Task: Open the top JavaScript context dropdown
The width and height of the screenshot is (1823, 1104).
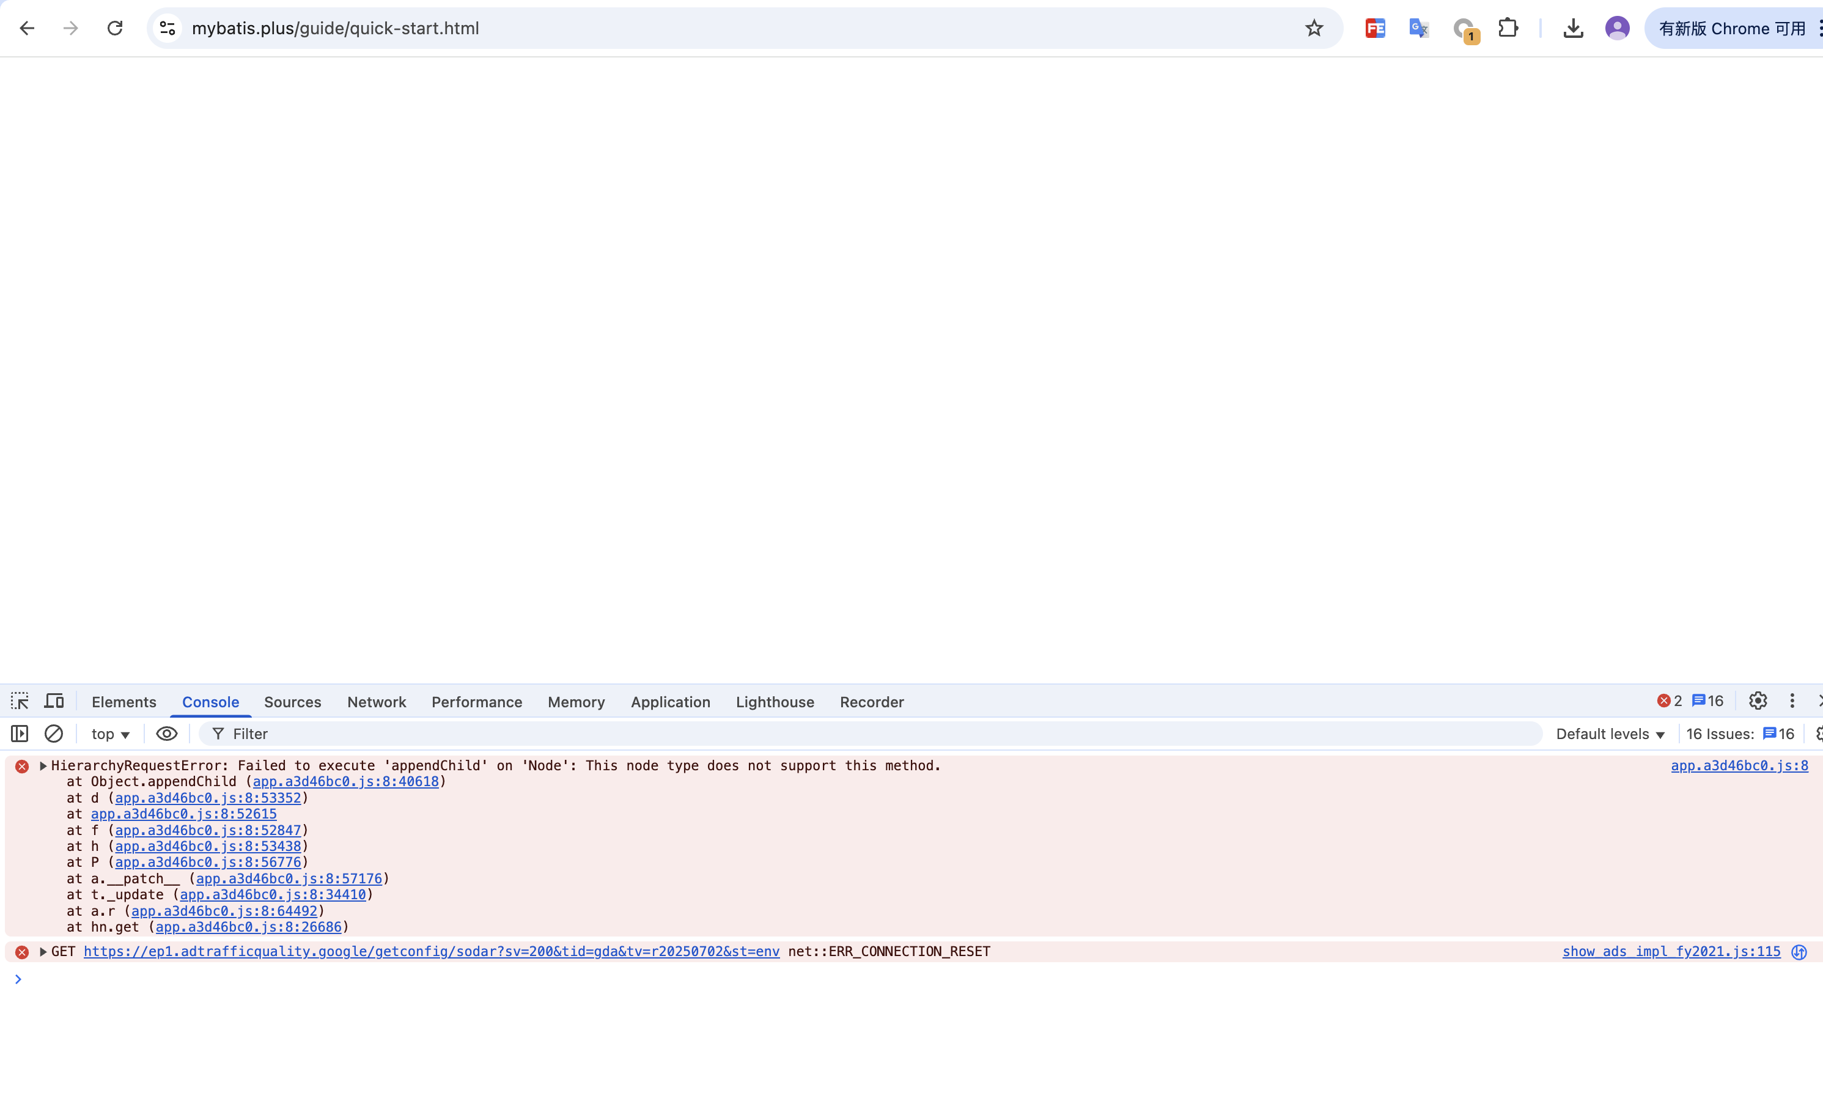Action: pyautogui.click(x=110, y=734)
